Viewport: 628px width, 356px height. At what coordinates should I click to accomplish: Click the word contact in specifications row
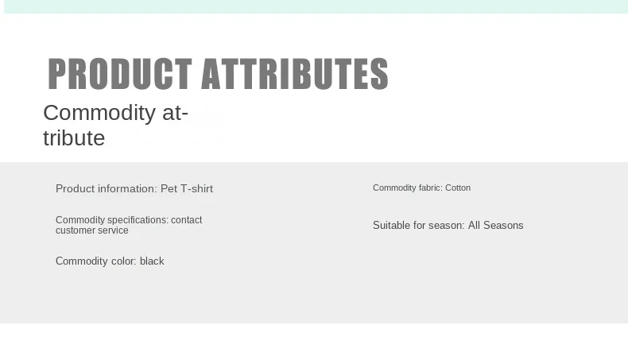[x=187, y=220]
